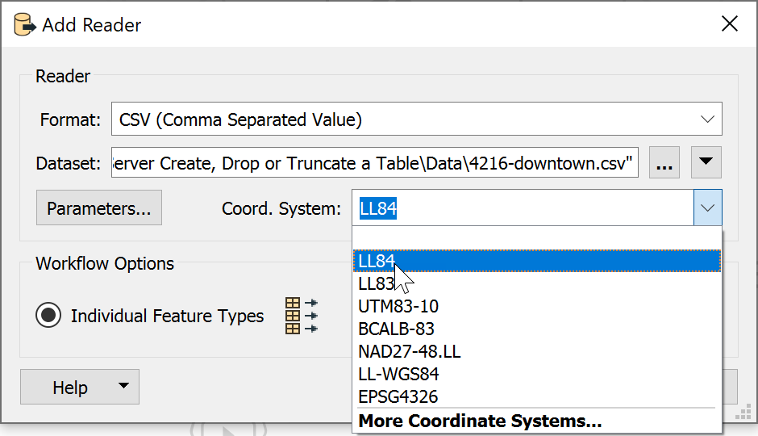Choose LL84 from coordinate list

(x=537, y=261)
